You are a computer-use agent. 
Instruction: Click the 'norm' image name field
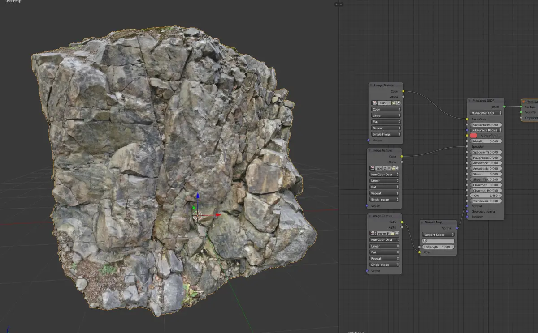click(x=381, y=233)
